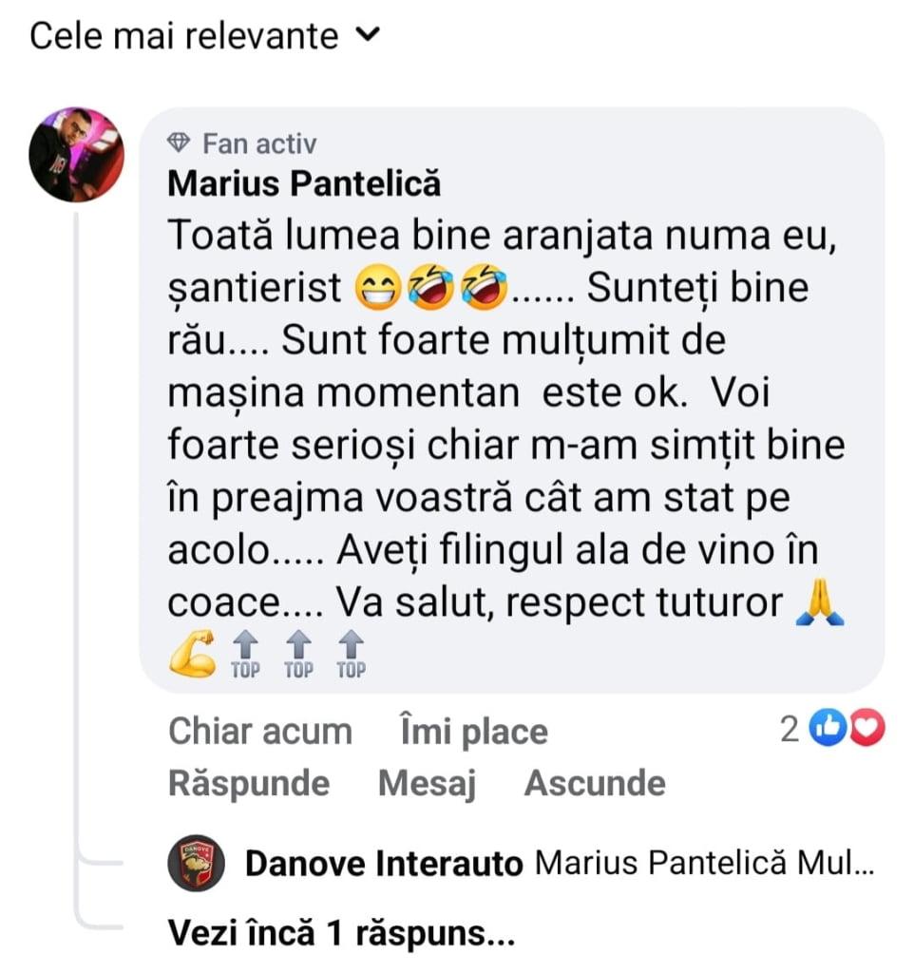Open the reactions count showing 2
The width and height of the screenshot is (914, 973).
(x=789, y=730)
